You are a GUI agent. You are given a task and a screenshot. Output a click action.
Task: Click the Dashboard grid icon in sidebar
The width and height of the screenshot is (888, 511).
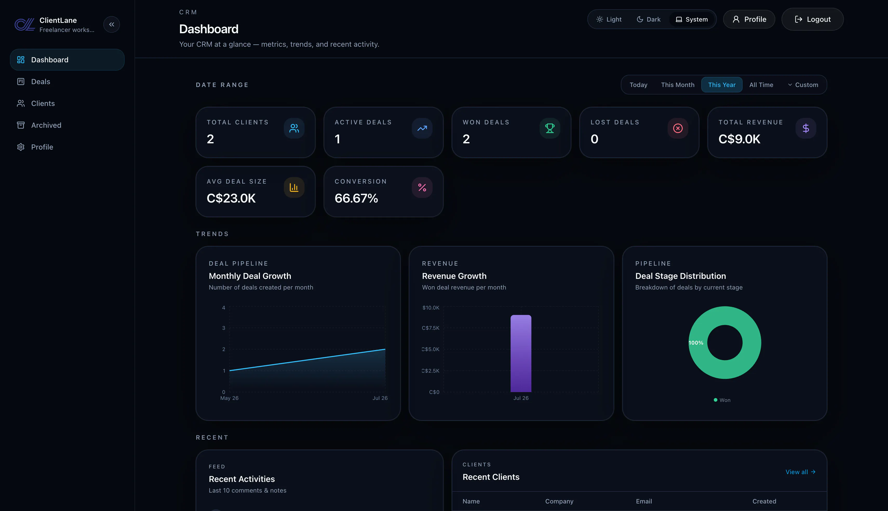pyautogui.click(x=21, y=60)
